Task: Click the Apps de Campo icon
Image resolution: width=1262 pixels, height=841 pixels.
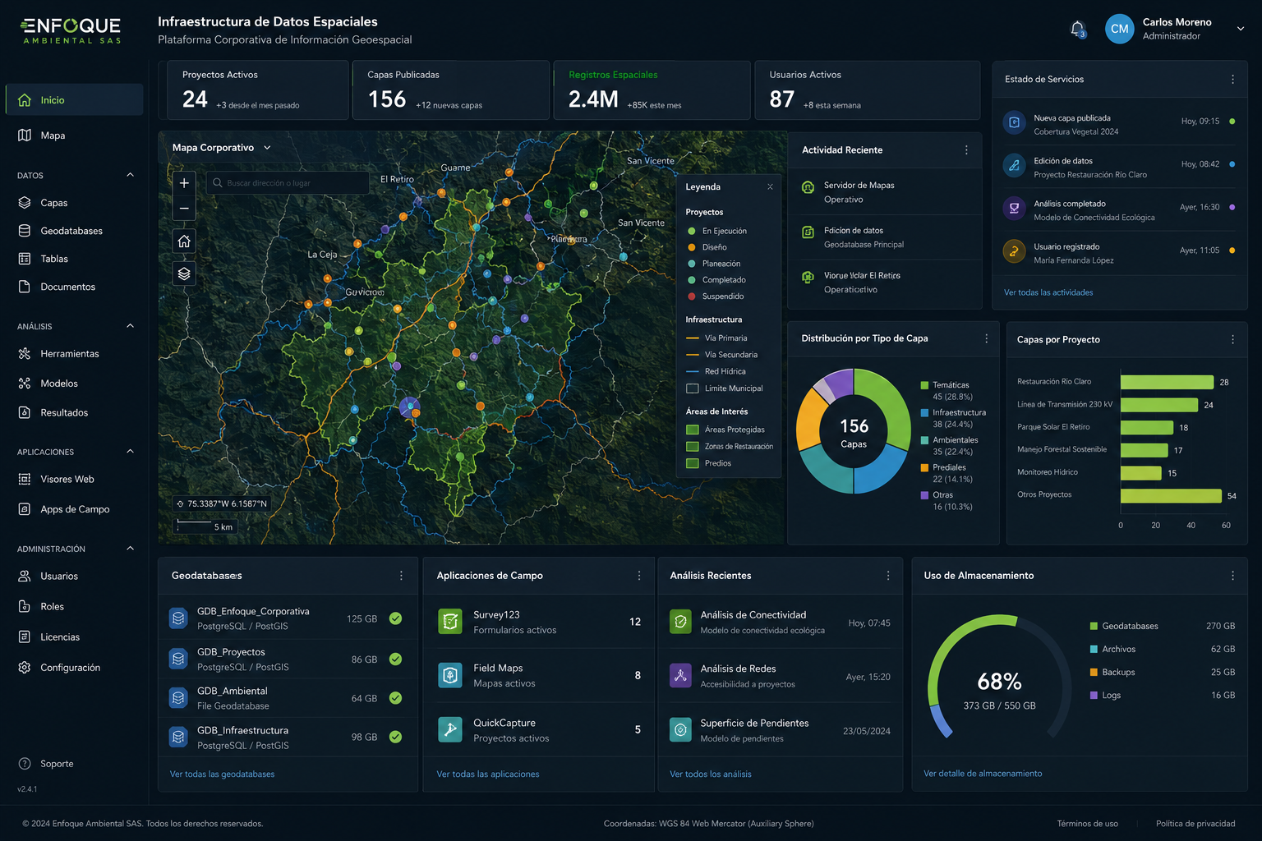Action: coord(25,509)
